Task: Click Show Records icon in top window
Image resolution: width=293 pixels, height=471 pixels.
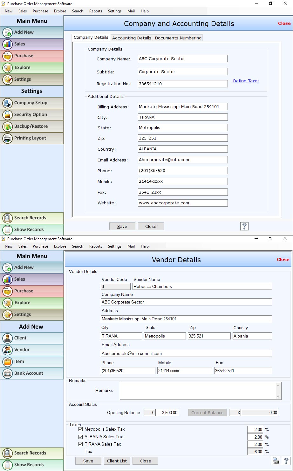Action: click(7, 230)
